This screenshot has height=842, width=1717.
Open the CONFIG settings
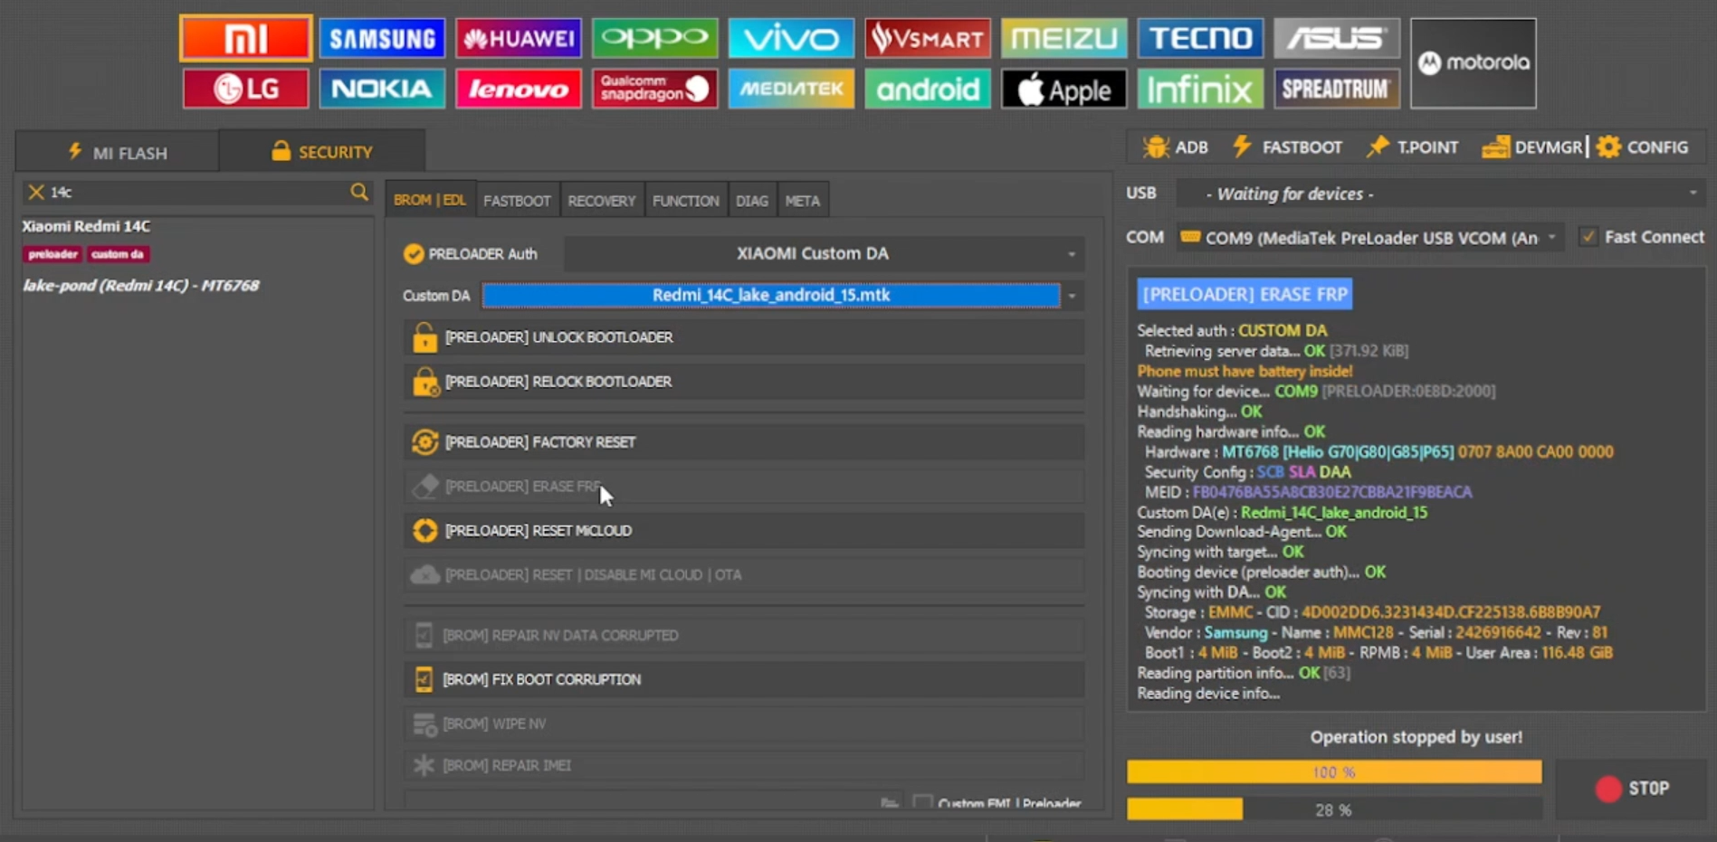pos(1643,147)
